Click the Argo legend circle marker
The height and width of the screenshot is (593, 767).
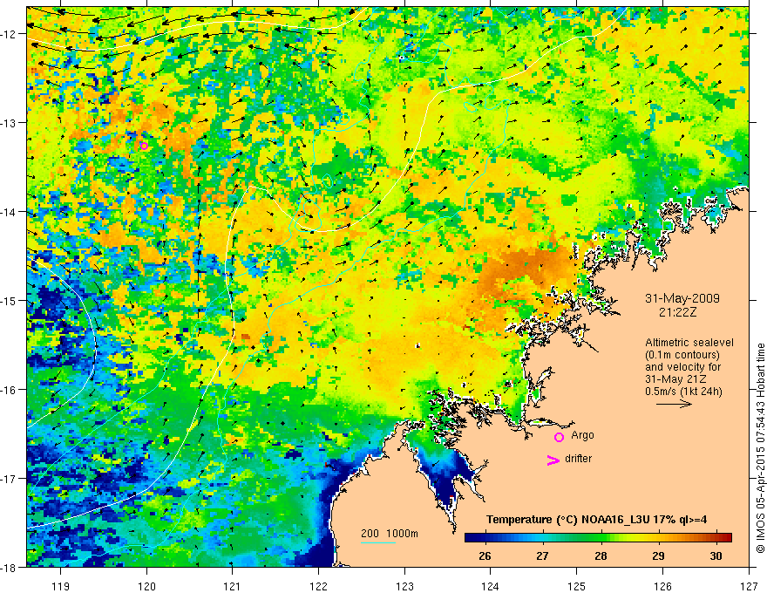click(559, 437)
